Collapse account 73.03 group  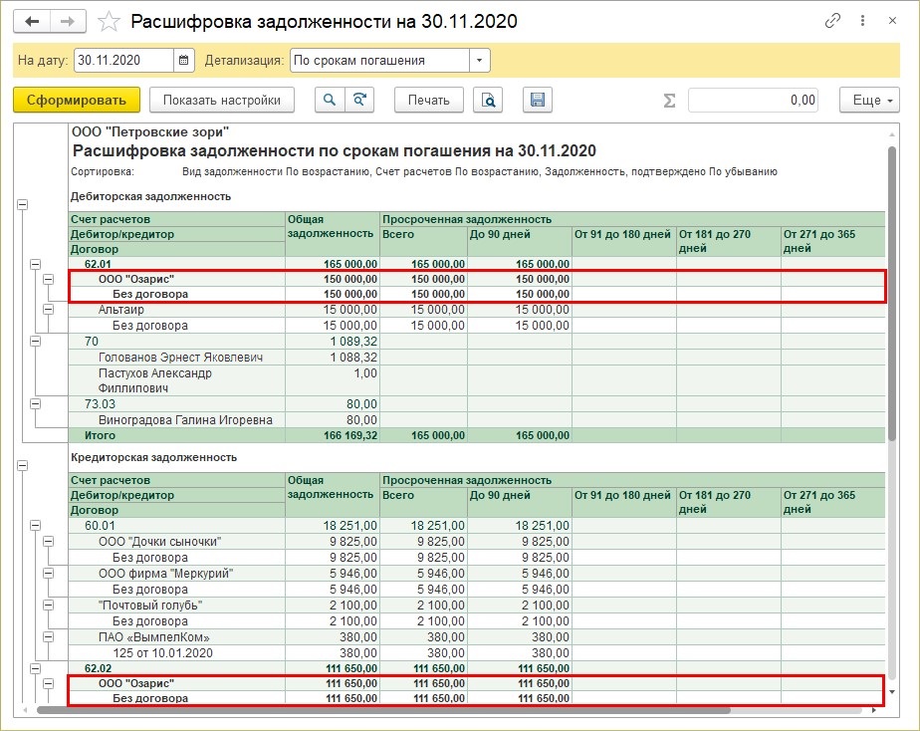click(35, 403)
